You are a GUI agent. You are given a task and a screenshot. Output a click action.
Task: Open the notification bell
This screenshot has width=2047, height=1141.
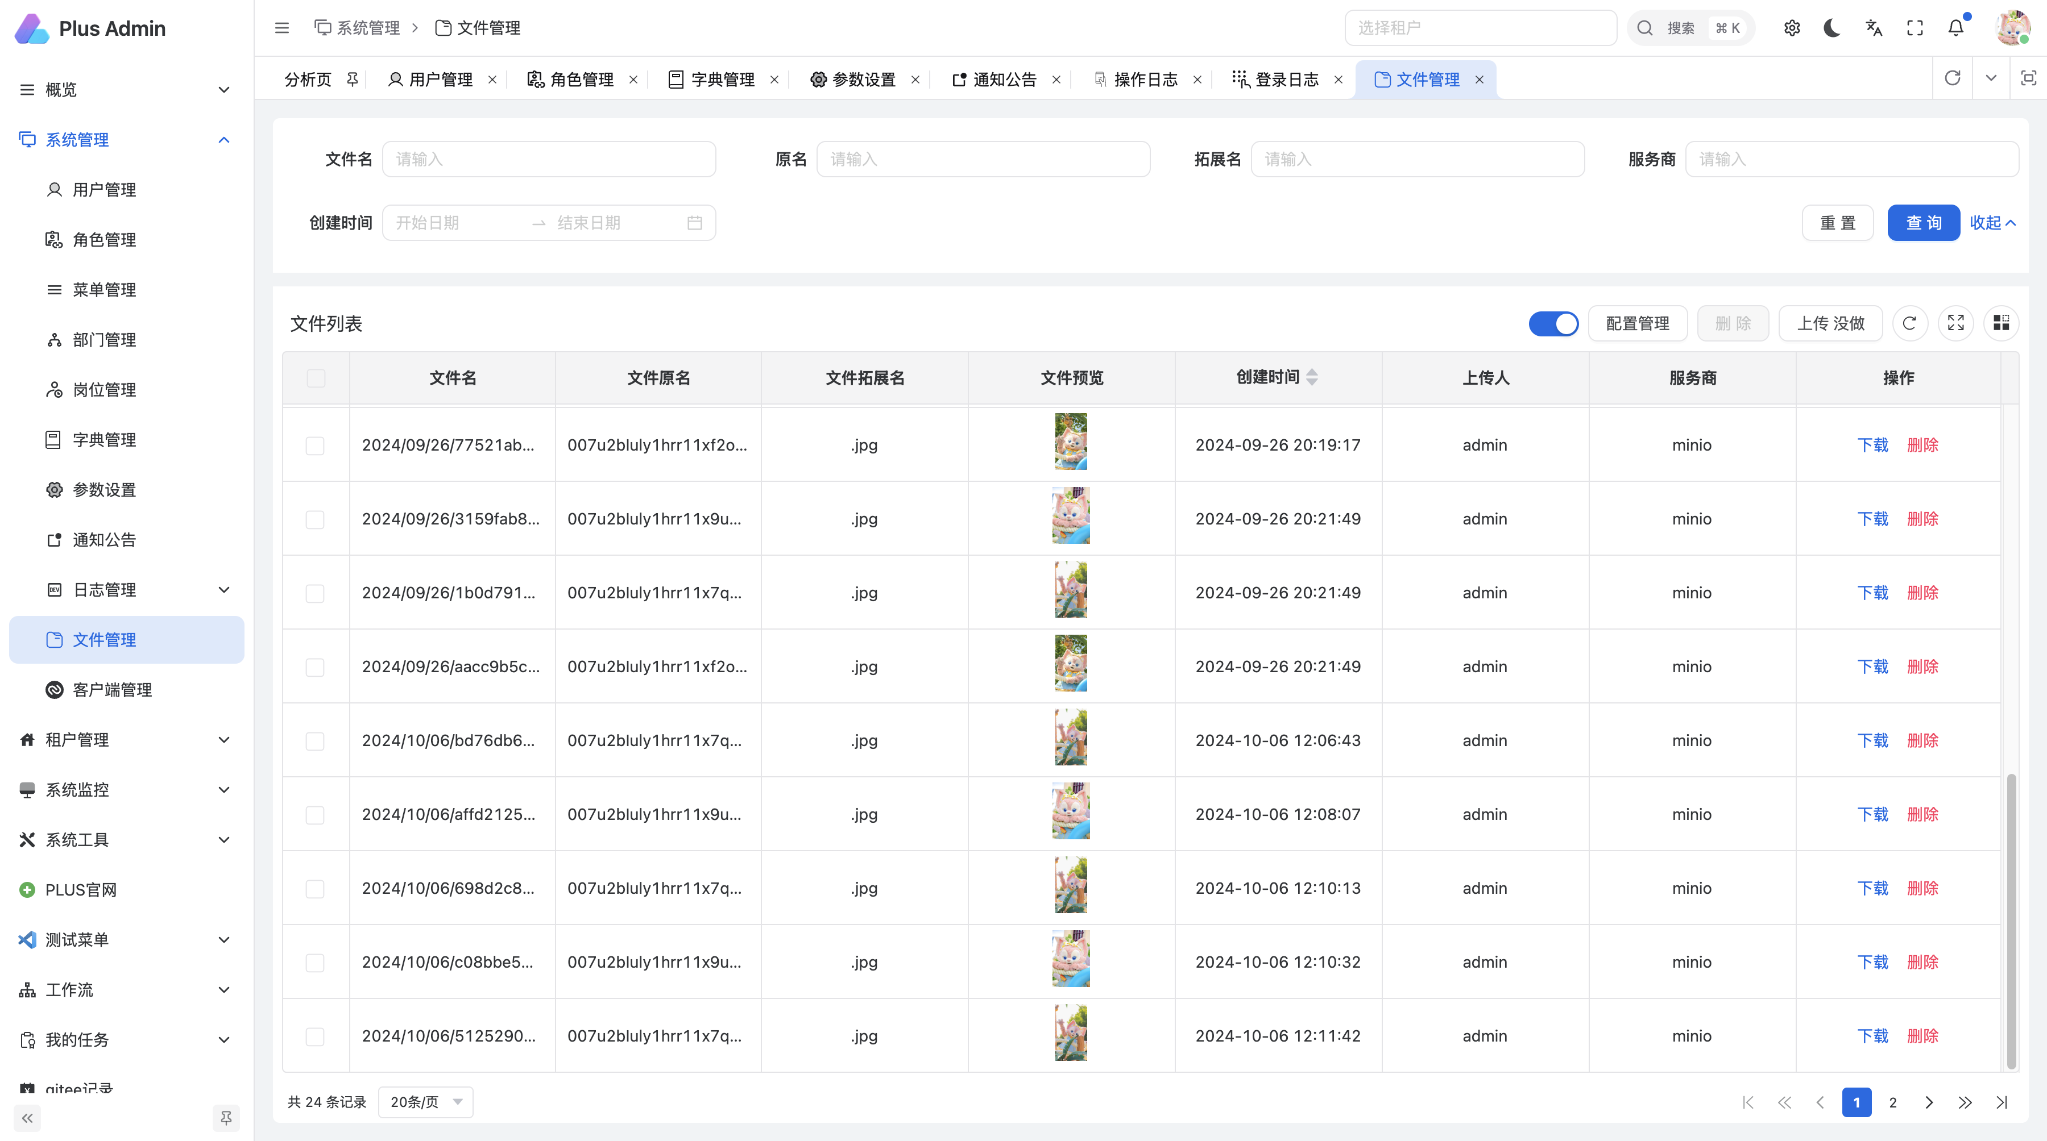click(1955, 28)
